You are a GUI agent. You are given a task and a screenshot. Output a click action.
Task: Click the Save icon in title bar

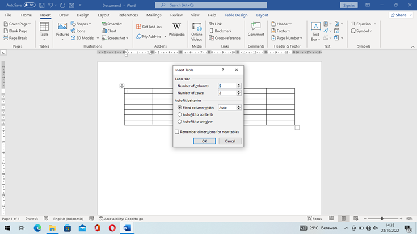tap(42, 5)
